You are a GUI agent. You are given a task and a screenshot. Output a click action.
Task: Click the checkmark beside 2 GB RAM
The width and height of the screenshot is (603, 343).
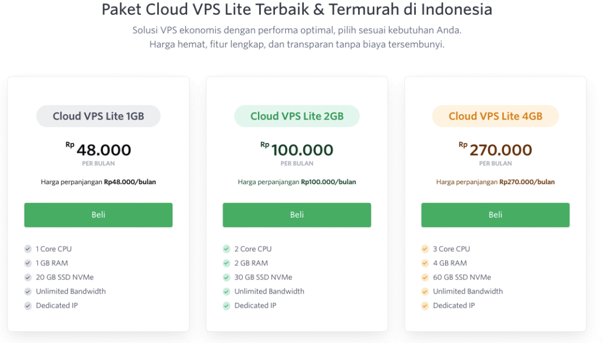(226, 263)
